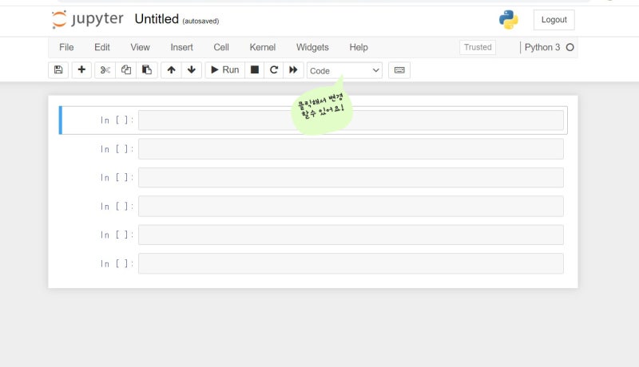Click inside the first code cell input
The width and height of the screenshot is (639, 367).
coord(351,120)
